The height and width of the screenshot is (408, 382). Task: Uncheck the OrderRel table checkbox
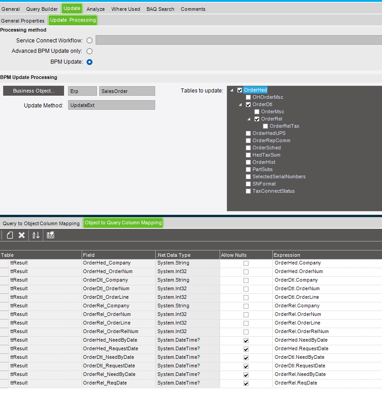click(257, 119)
